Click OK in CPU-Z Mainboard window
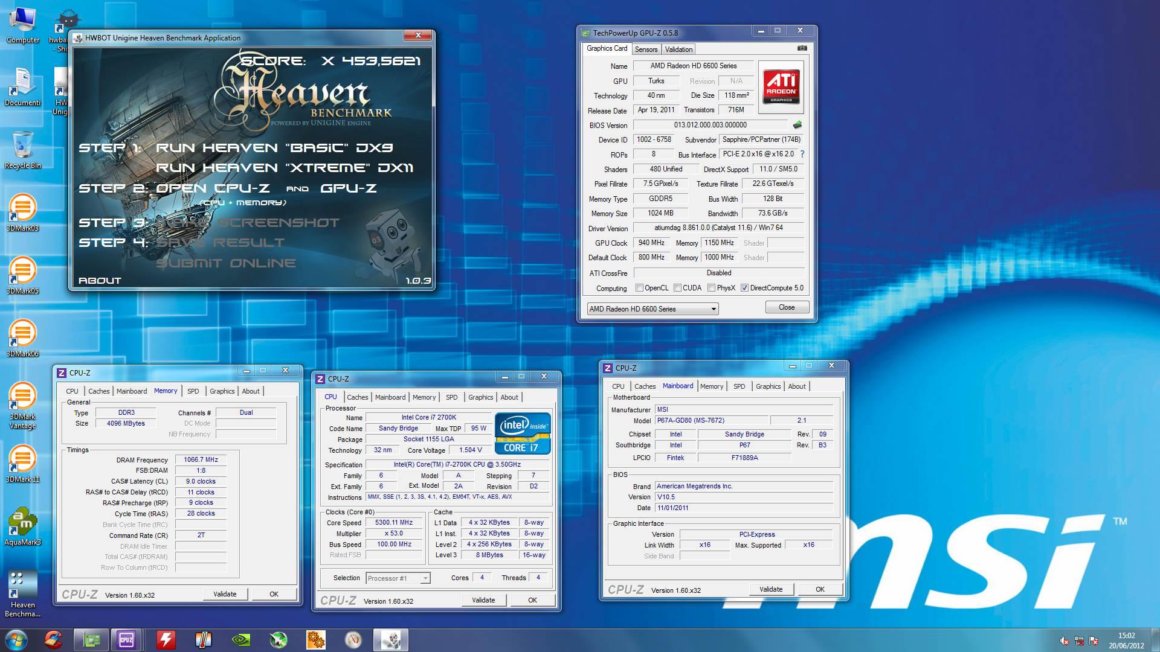Image resolution: width=1160 pixels, height=652 pixels. click(820, 589)
